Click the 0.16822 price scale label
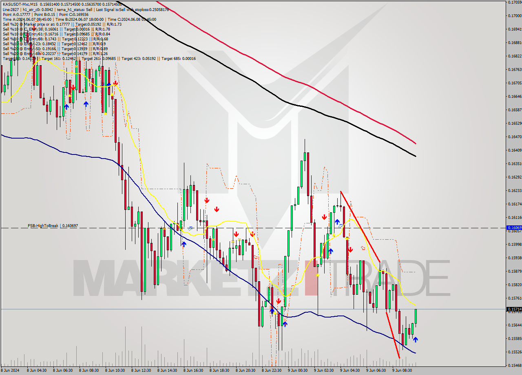522x375 pixels. [515, 56]
